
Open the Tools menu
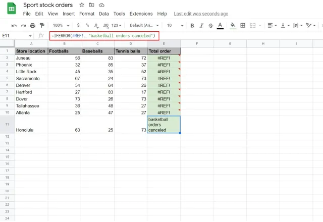pyautogui.click(x=119, y=14)
